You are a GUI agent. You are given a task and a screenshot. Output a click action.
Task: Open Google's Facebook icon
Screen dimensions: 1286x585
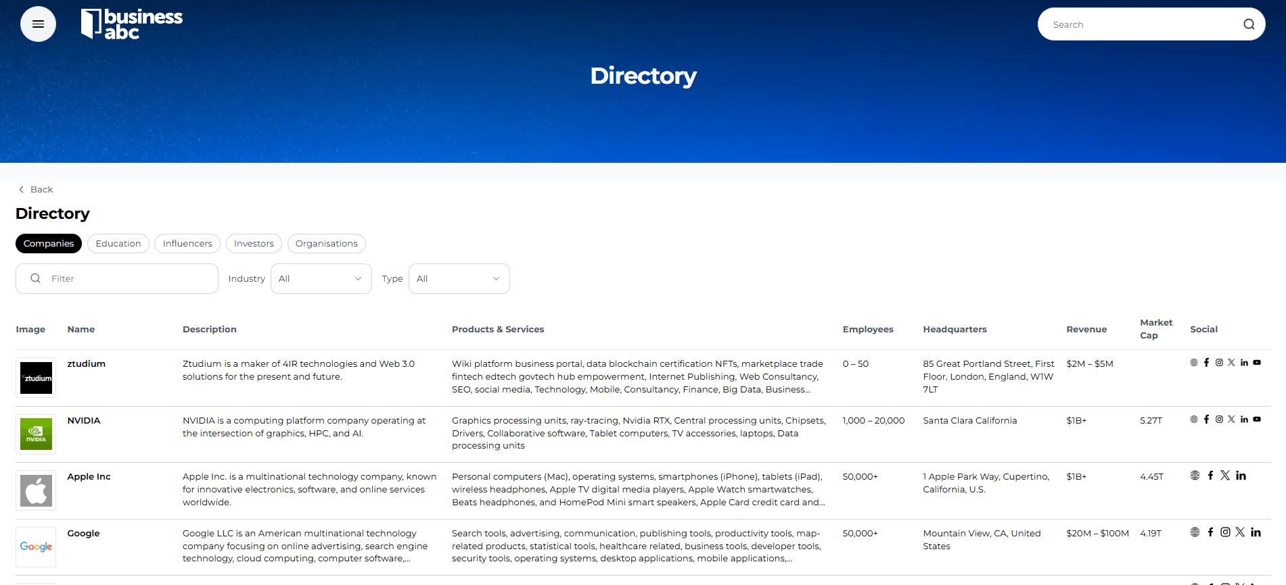pyautogui.click(x=1210, y=532)
